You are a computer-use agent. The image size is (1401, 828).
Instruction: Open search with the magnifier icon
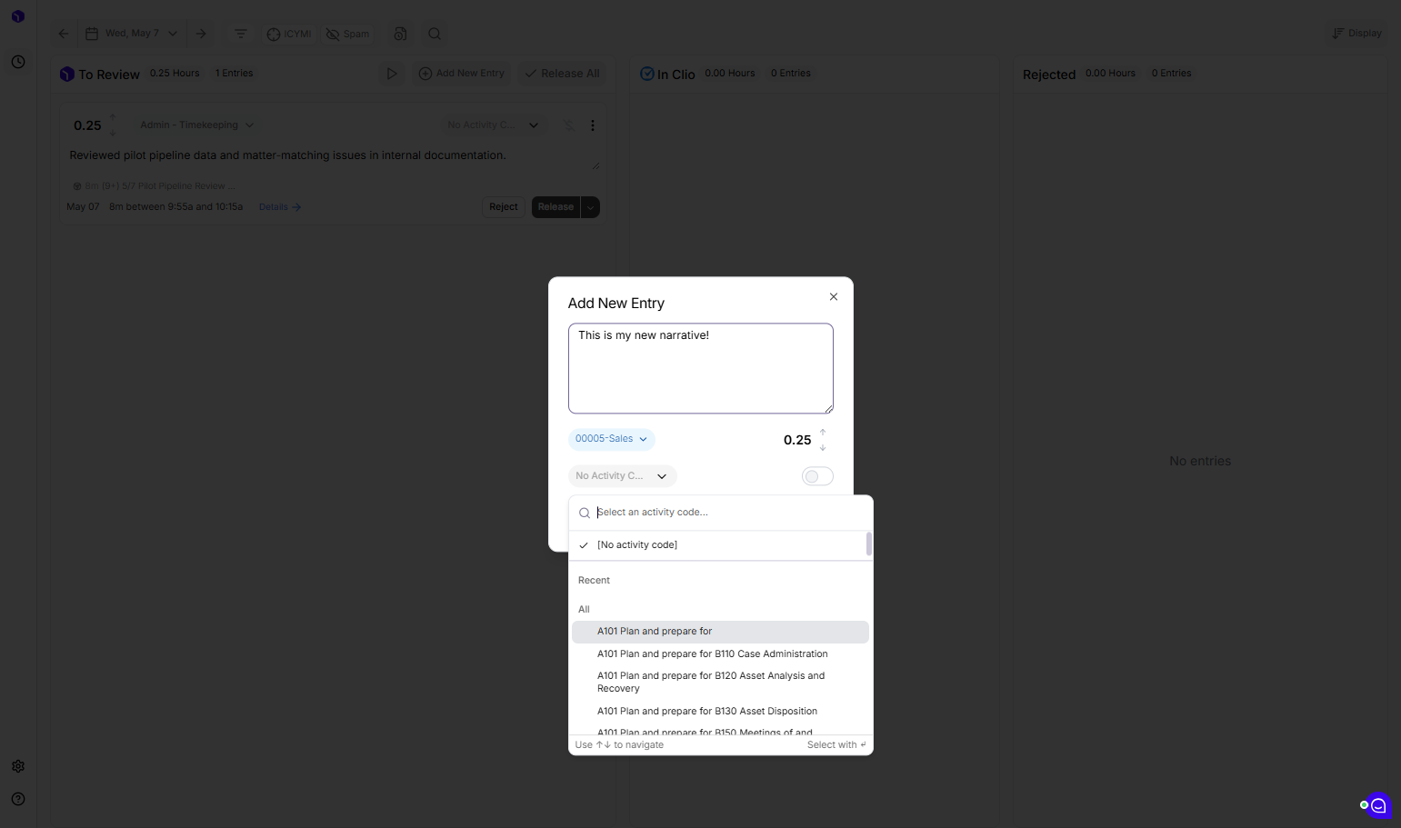[x=435, y=34]
